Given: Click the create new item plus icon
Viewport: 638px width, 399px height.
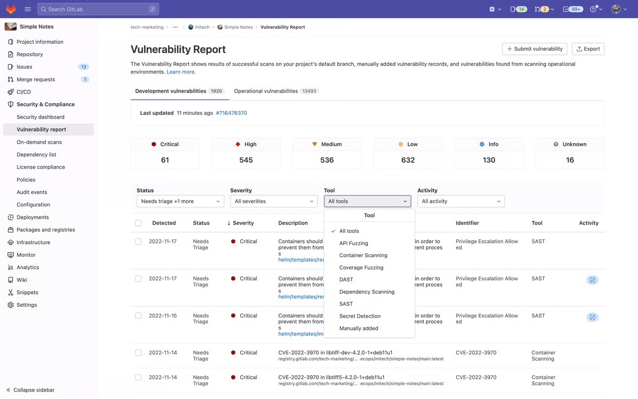Looking at the screenshot, I should (492, 9).
